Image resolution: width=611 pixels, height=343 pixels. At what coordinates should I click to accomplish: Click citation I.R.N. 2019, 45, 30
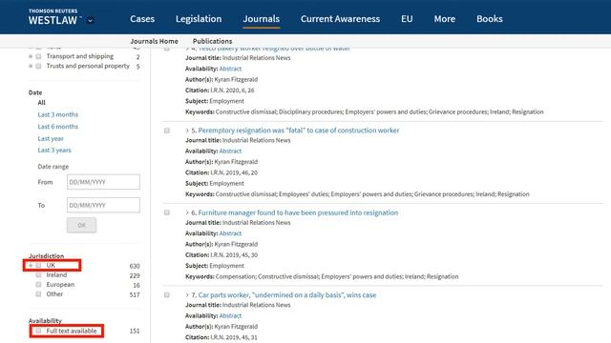point(234,255)
